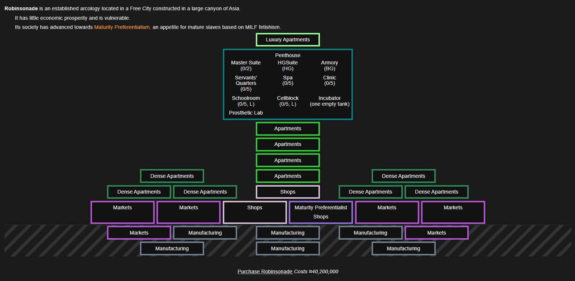Select the Schoolroom facility
575x281 pixels.
pyautogui.click(x=246, y=98)
